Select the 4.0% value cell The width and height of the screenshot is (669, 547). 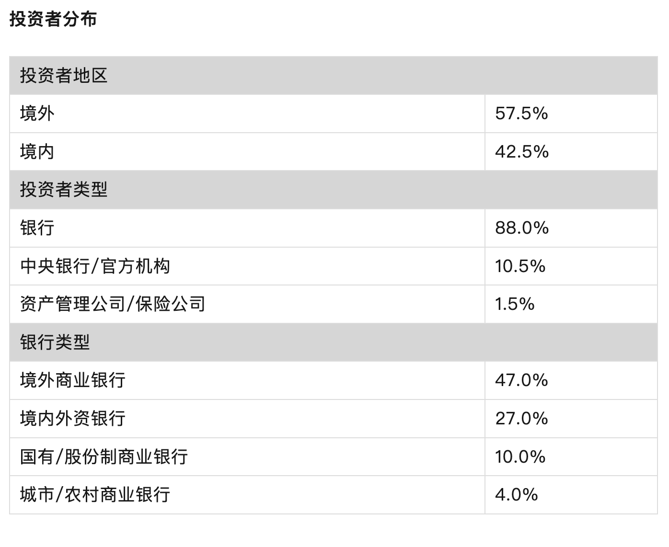coord(517,494)
